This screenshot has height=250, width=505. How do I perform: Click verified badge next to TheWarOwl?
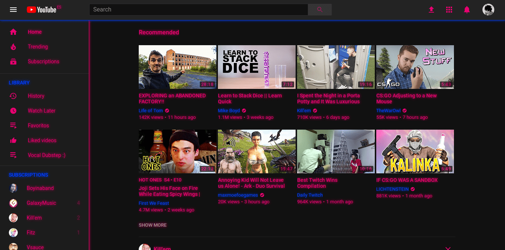coord(405,111)
